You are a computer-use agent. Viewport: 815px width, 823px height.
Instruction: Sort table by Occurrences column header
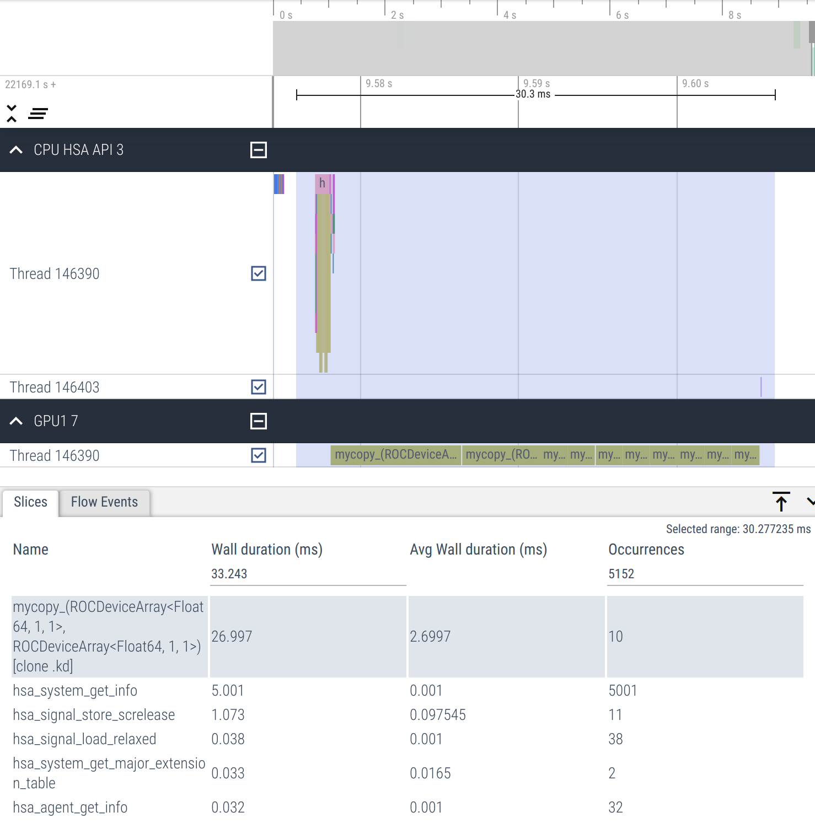pos(646,550)
